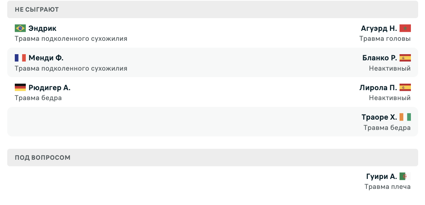This screenshot has height=205, width=425.
Task: Click player name Траоре Х.
Action: click(379, 117)
